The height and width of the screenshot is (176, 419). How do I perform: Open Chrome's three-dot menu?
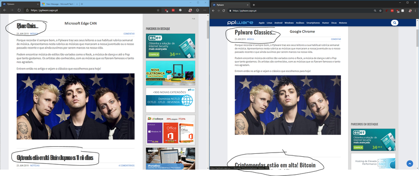[x=416, y=10]
